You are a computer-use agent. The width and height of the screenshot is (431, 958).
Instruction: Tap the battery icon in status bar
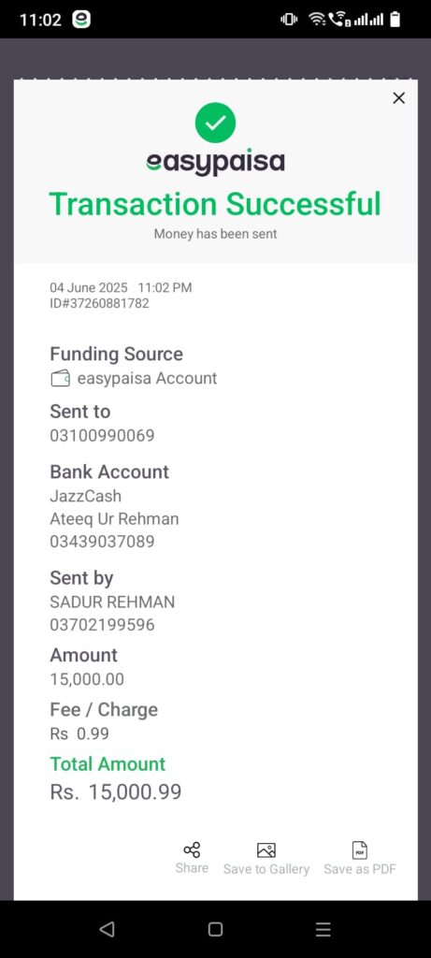[395, 20]
